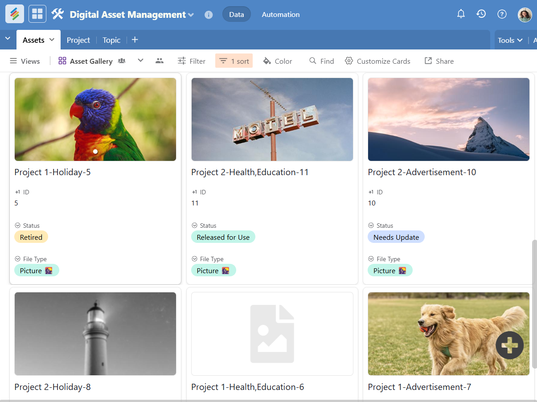The height and width of the screenshot is (402, 537).
Task: Open the collaborators people icon
Action: [160, 61]
